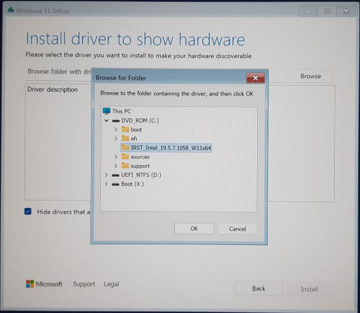Open the Legal link
This screenshot has width=360, height=313.
pyautogui.click(x=111, y=285)
